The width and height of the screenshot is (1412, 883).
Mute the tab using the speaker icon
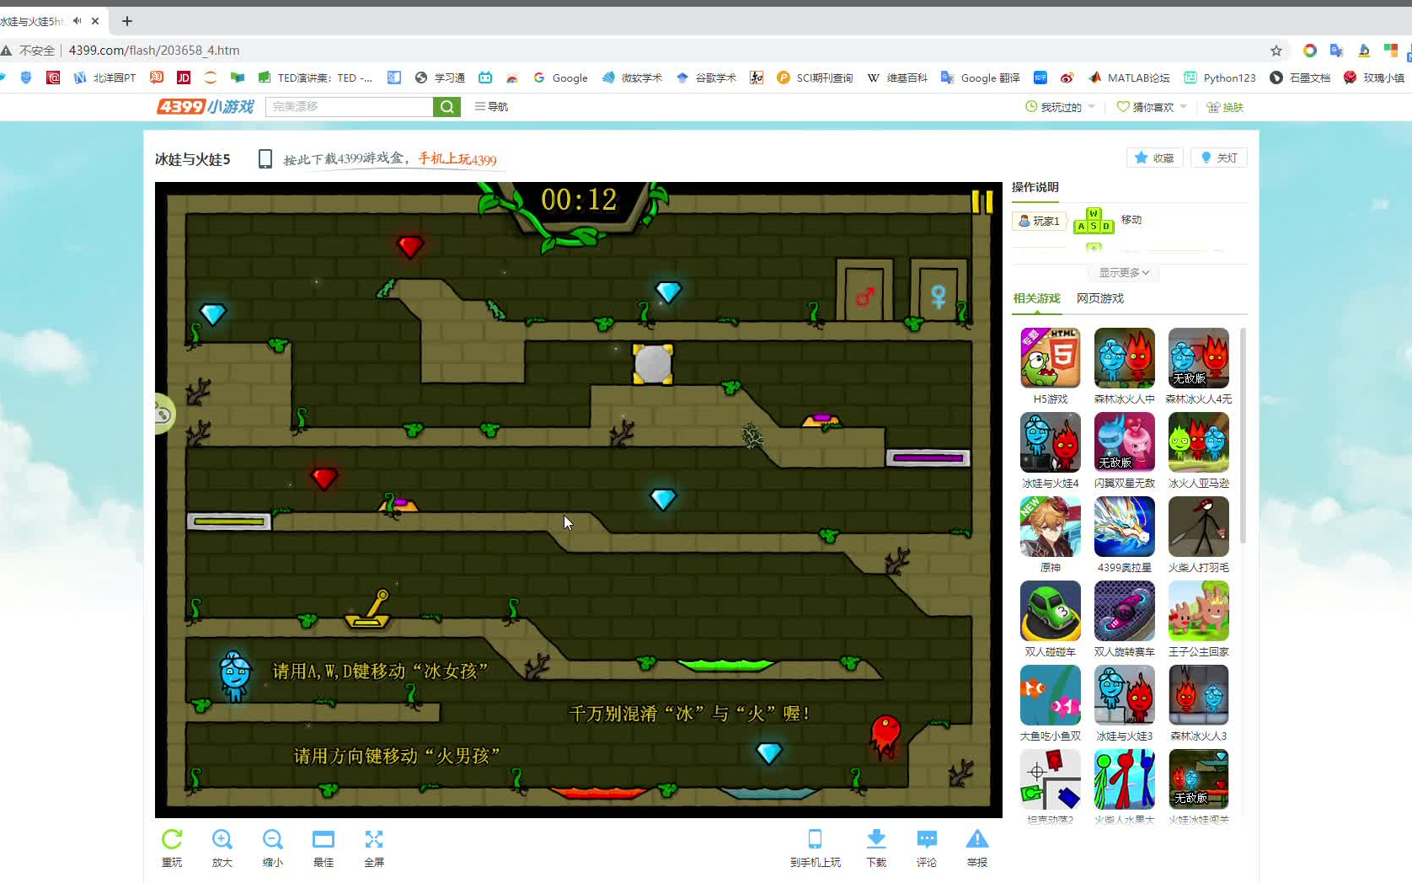[77, 21]
